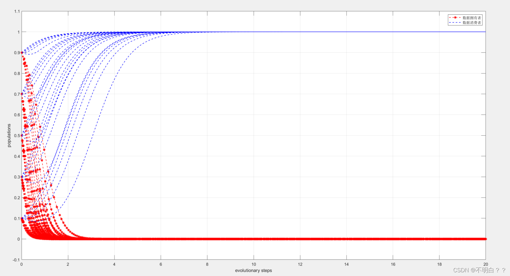Click the x-axis tick label 4

pyautogui.click(x=114, y=264)
